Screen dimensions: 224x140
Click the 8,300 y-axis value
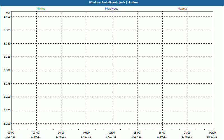click(7, 70)
